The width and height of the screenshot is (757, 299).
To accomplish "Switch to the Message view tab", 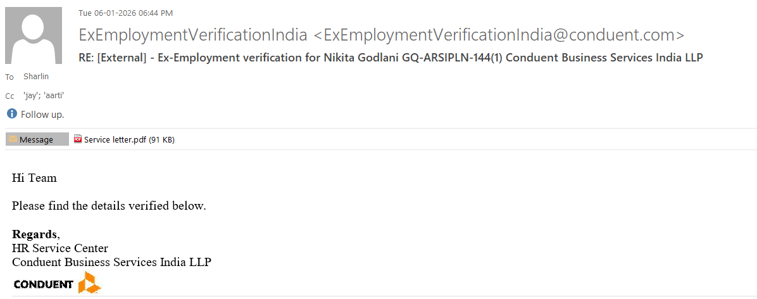I will pos(37,139).
